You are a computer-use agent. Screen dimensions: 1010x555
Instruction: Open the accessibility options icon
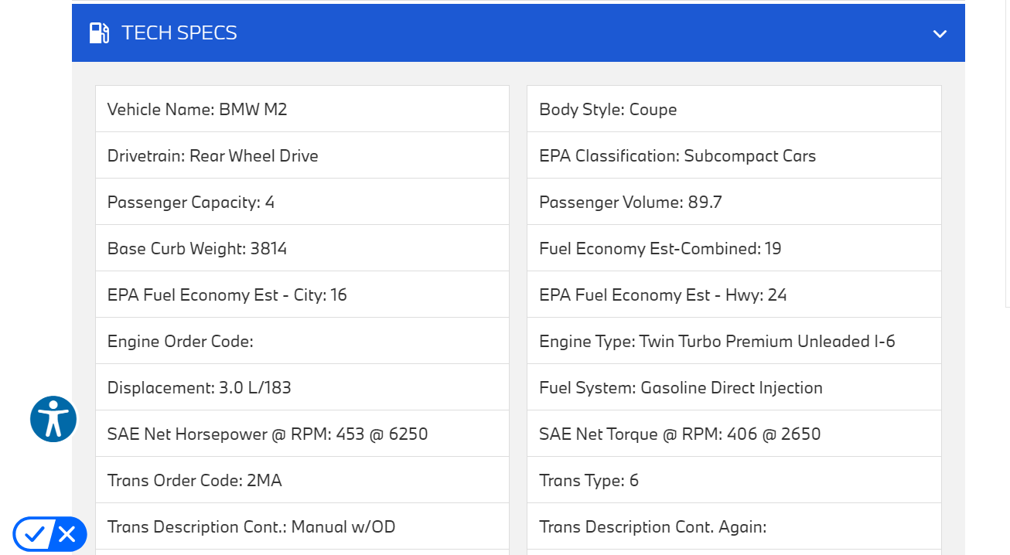[x=53, y=419]
